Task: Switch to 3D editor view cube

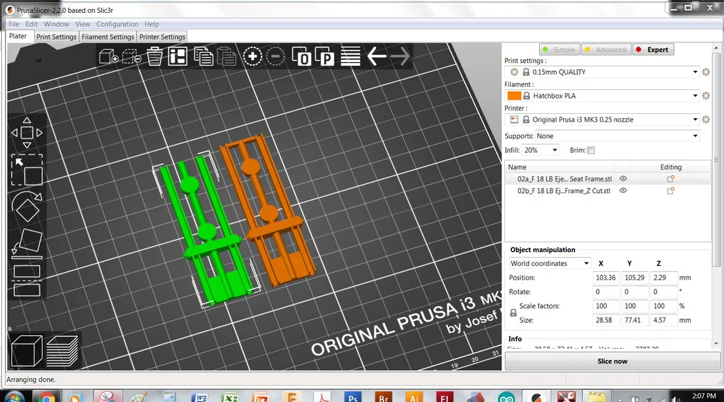Action: click(26, 351)
